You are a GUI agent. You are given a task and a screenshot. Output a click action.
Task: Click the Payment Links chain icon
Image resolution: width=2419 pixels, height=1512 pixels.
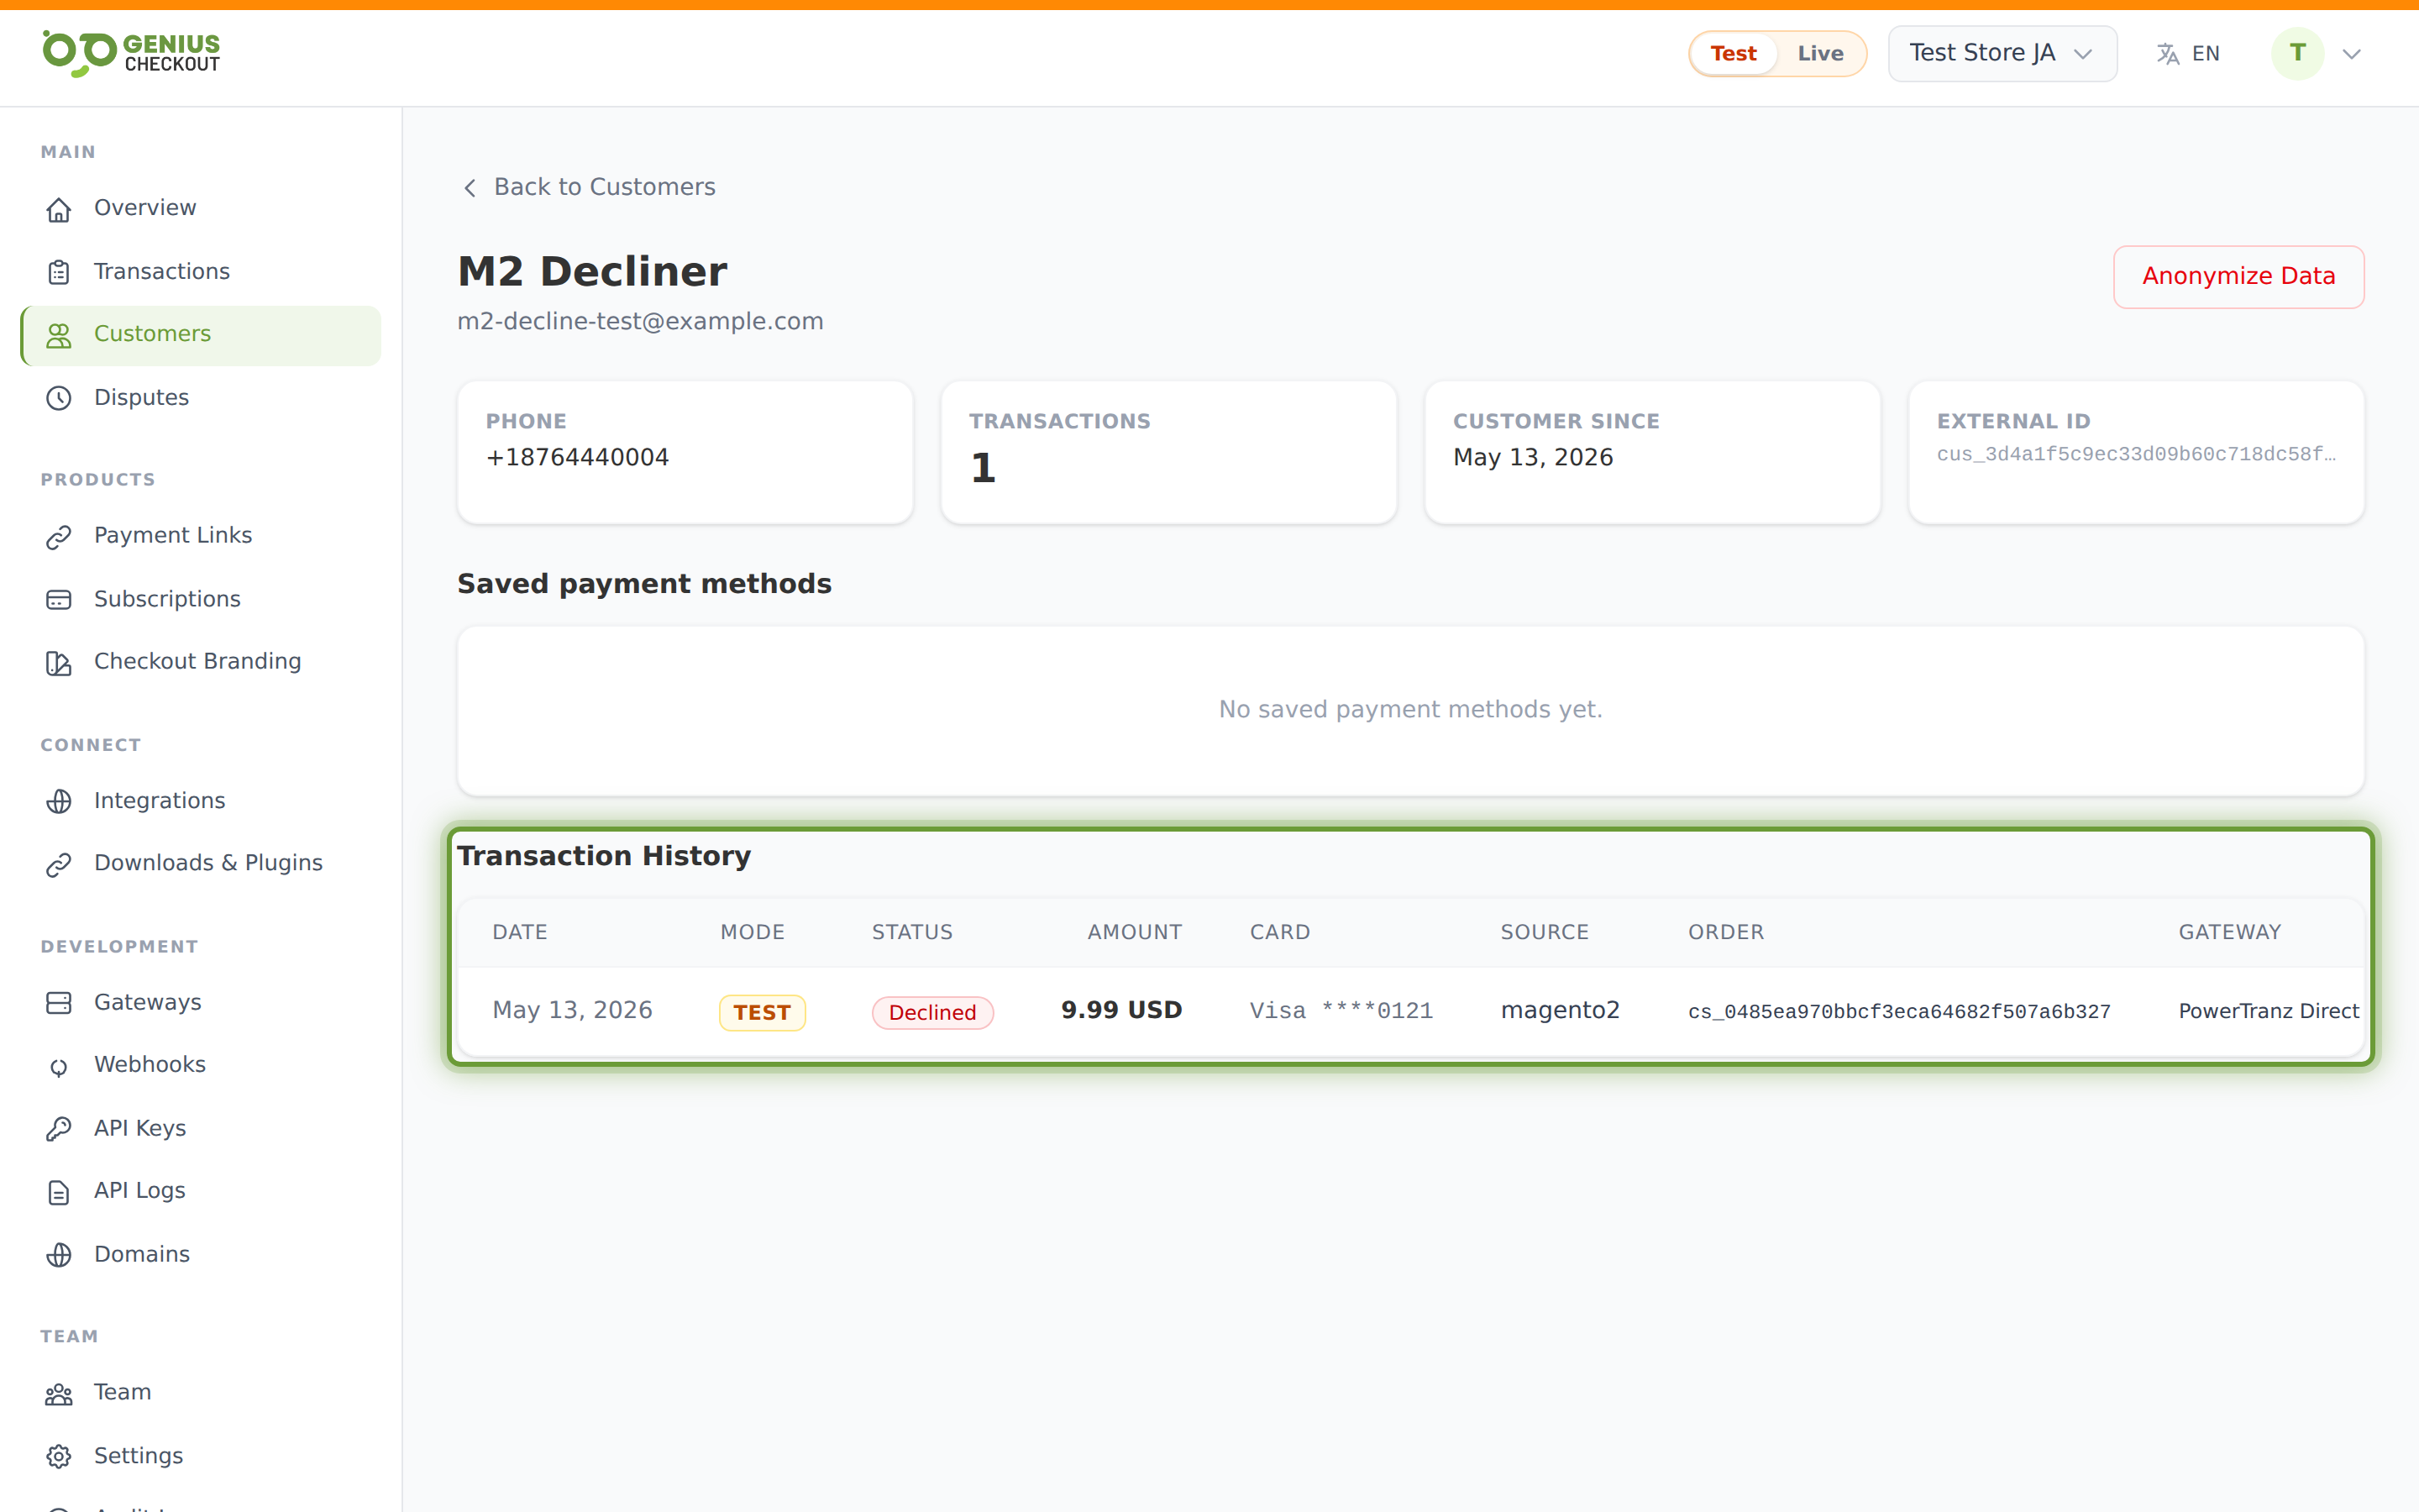[59, 537]
